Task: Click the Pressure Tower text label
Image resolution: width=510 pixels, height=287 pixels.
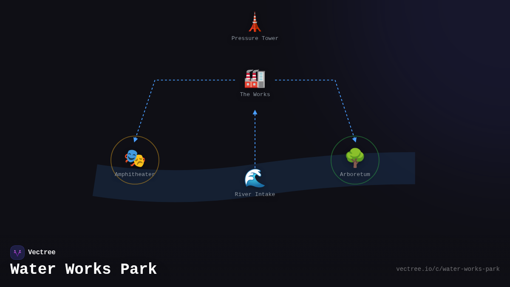Action: tap(255, 39)
